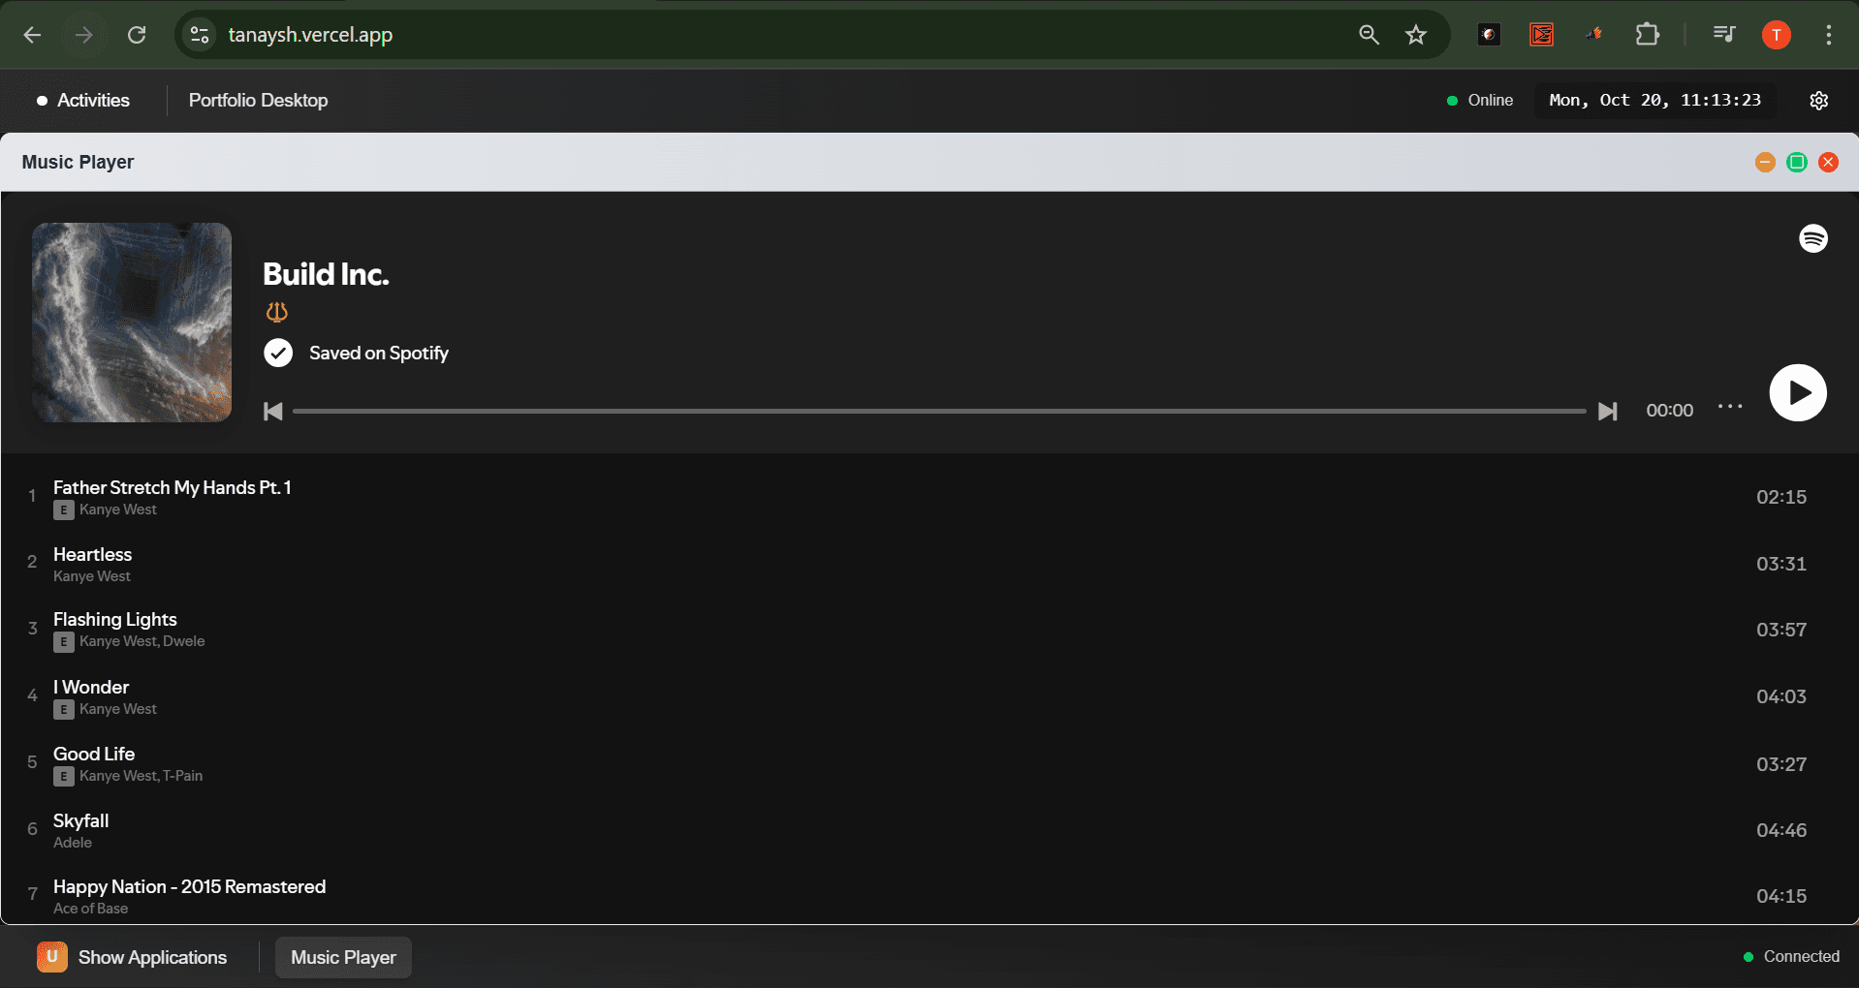Click the Build Inc. album cover

tap(132, 323)
